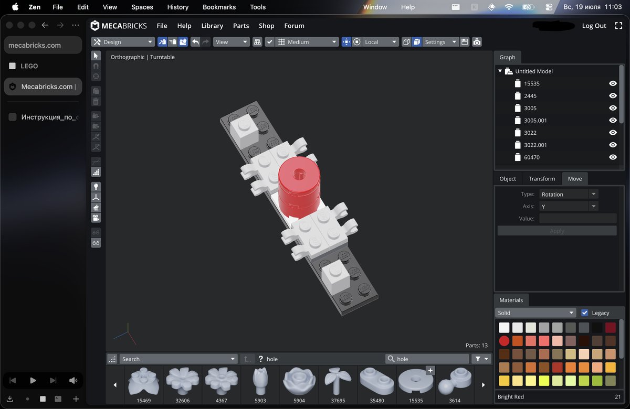Open the Medium grid size dropdown

pyautogui.click(x=307, y=42)
